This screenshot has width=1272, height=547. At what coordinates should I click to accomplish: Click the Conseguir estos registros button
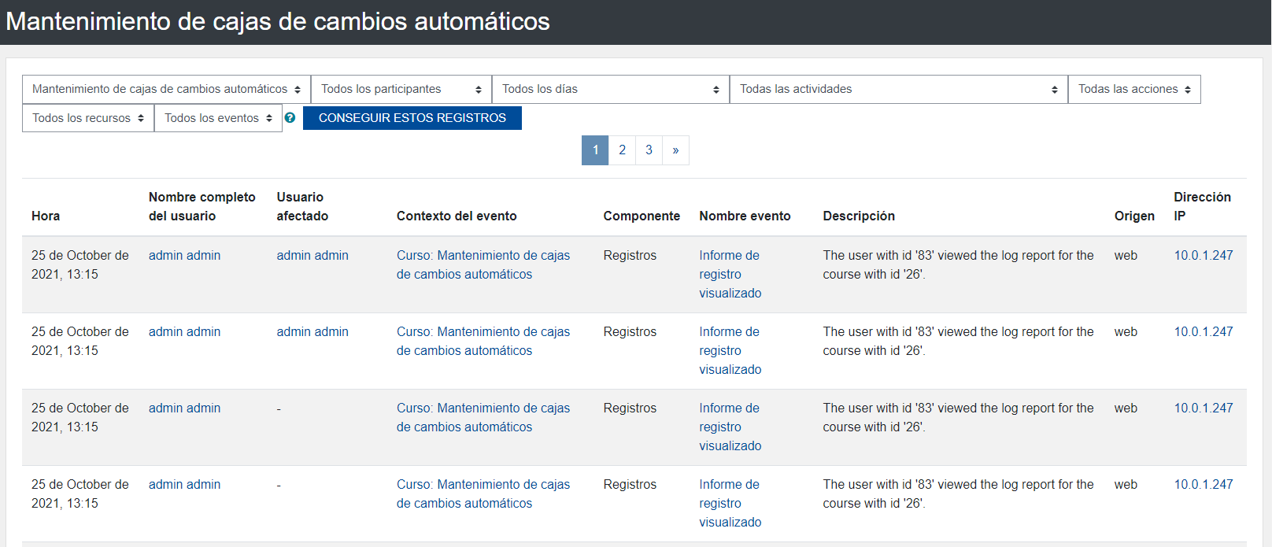click(412, 118)
